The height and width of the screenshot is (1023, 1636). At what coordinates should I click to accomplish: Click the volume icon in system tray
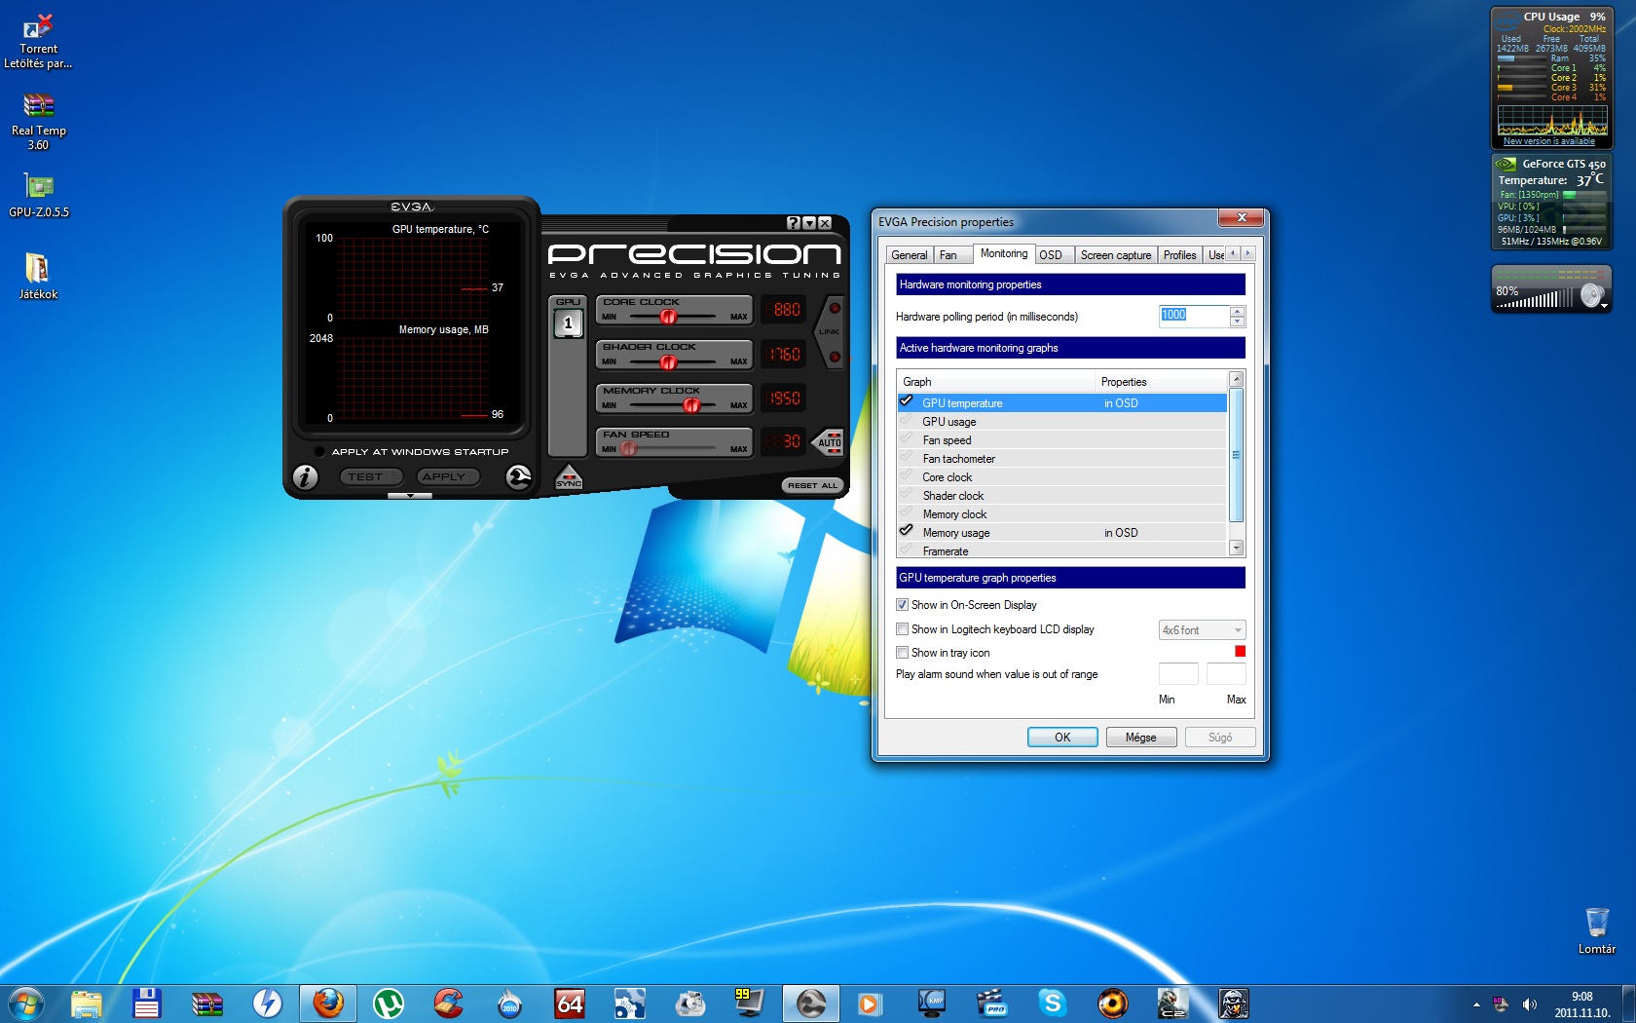pyautogui.click(x=1530, y=1004)
